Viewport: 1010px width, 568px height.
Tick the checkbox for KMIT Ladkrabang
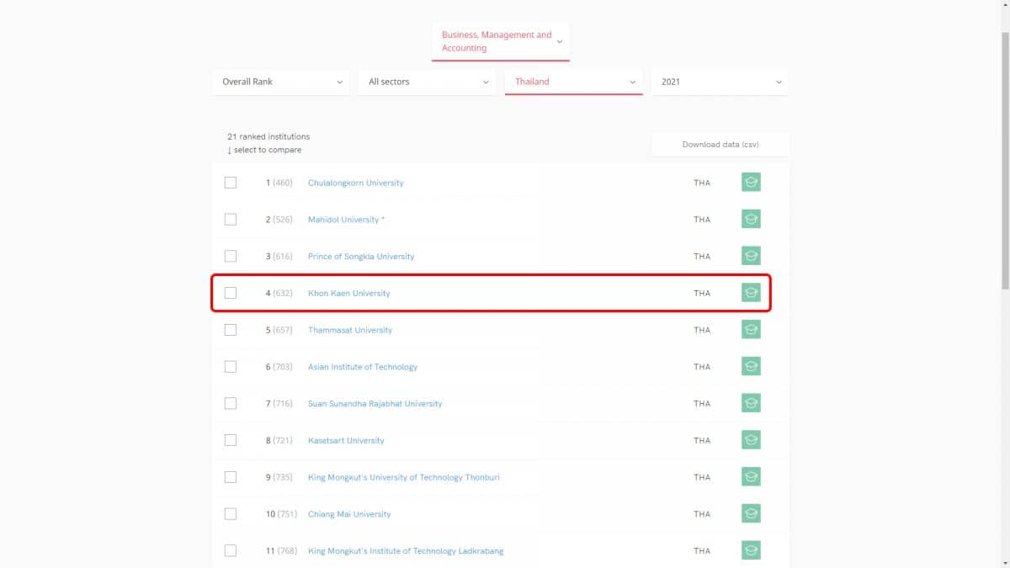tap(231, 550)
